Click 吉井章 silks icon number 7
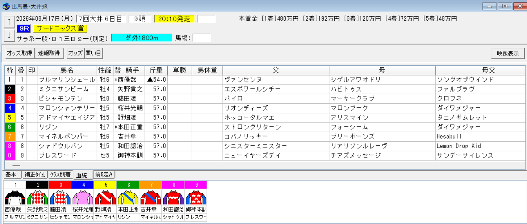Screen dimensions: 527x224 tap(150, 197)
